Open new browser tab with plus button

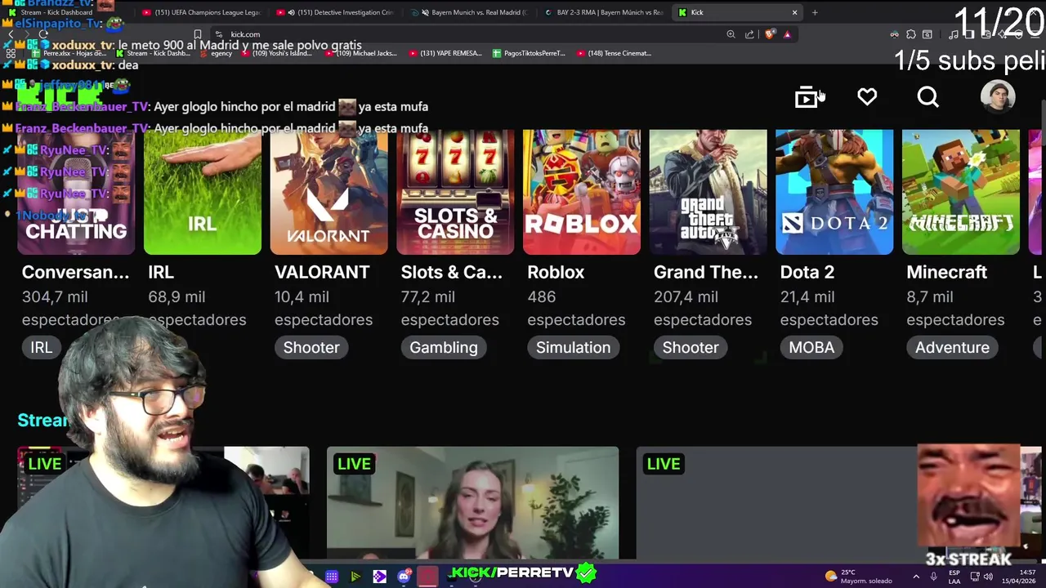click(815, 12)
